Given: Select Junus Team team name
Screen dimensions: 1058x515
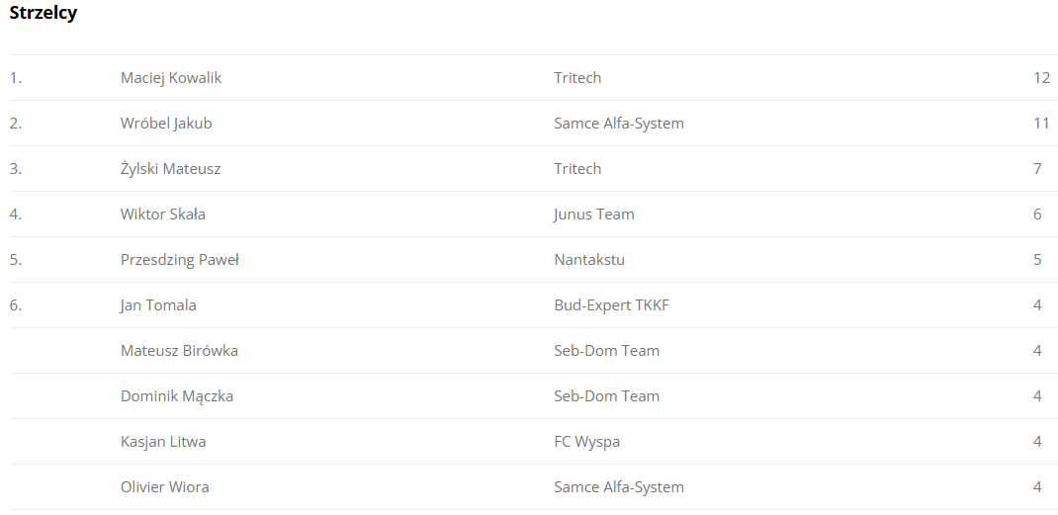Looking at the screenshot, I should 594,215.
